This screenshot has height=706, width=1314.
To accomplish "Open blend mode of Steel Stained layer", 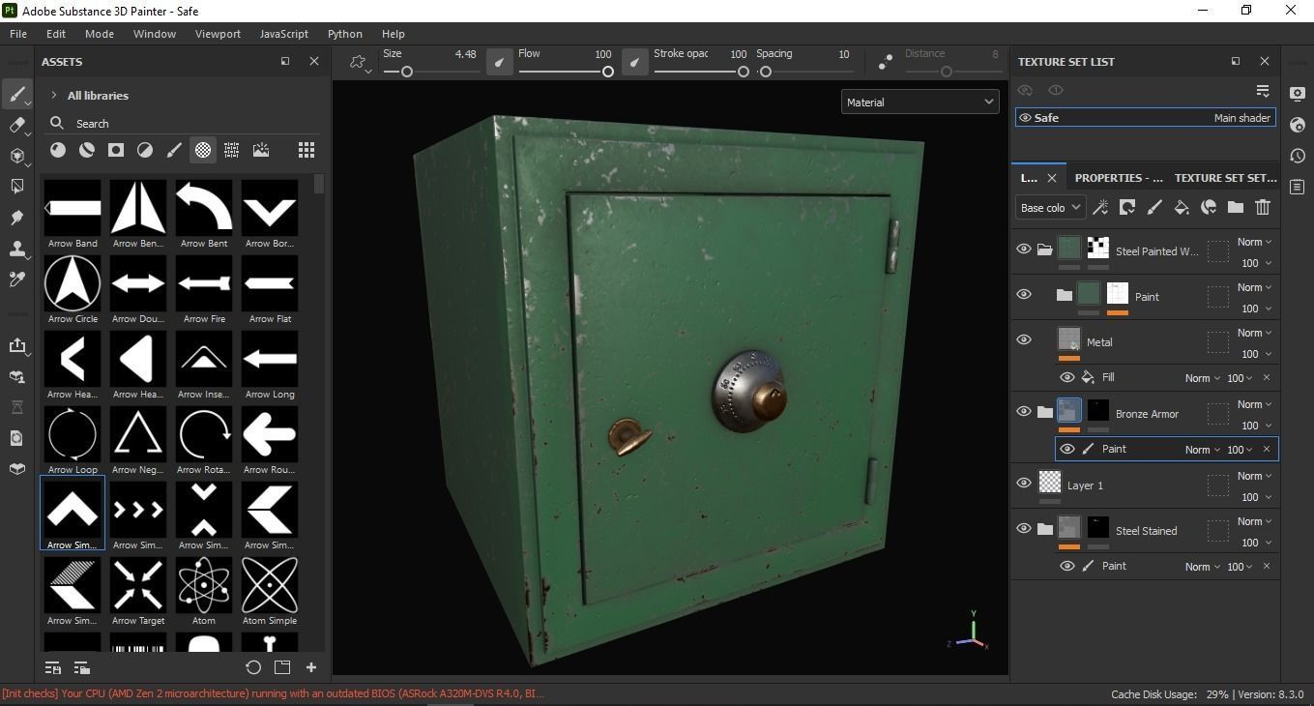I will tap(1255, 521).
